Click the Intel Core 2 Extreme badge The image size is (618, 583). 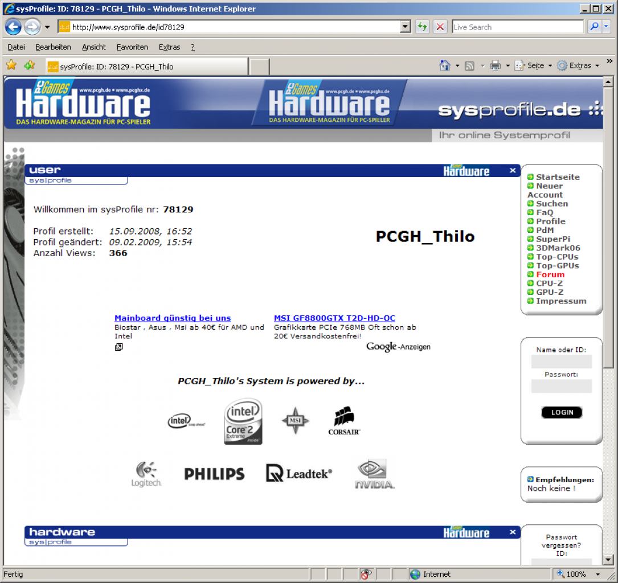coord(243,421)
